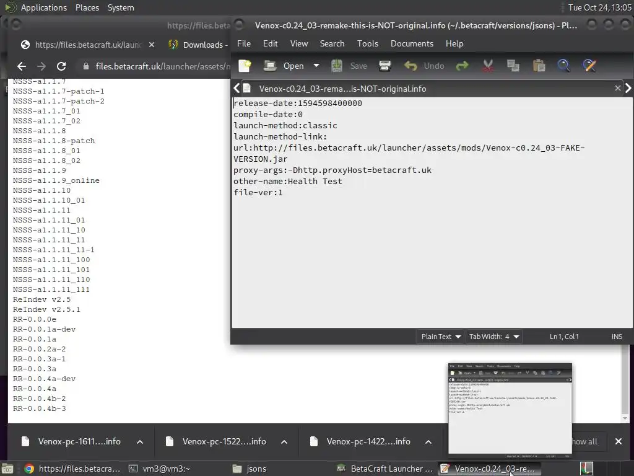Image resolution: width=634 pixels, height=476 pixels.
Task: Open the Edit menu
Action: click(x=270, y=44)
